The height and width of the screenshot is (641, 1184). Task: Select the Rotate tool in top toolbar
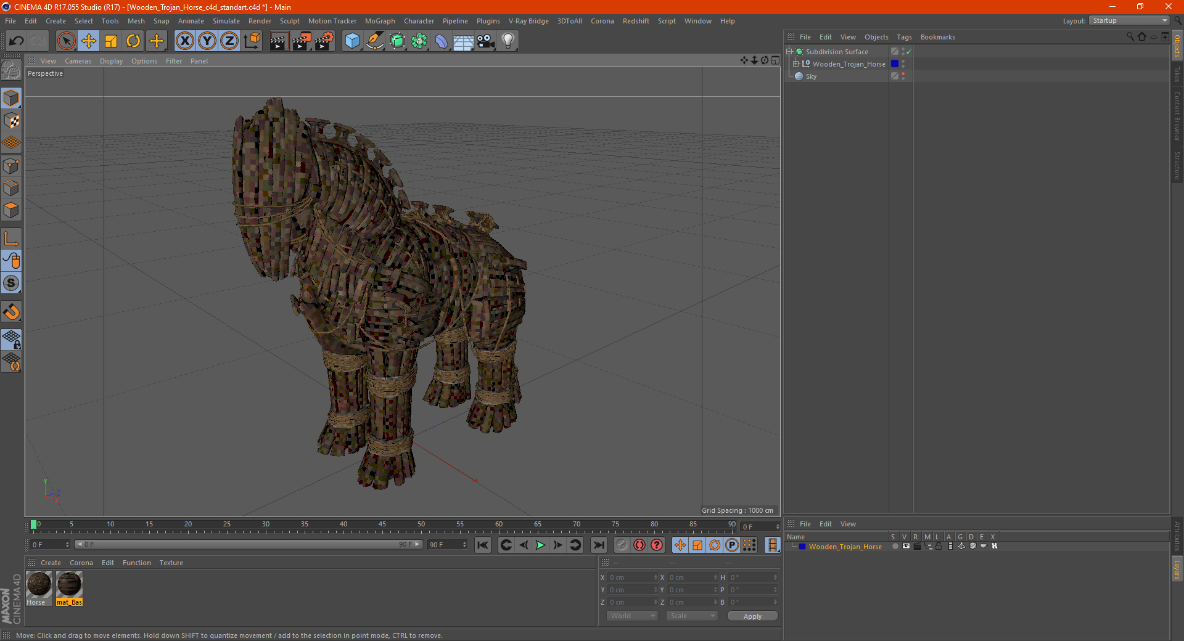pyautogui.click(x=133, y=41)
